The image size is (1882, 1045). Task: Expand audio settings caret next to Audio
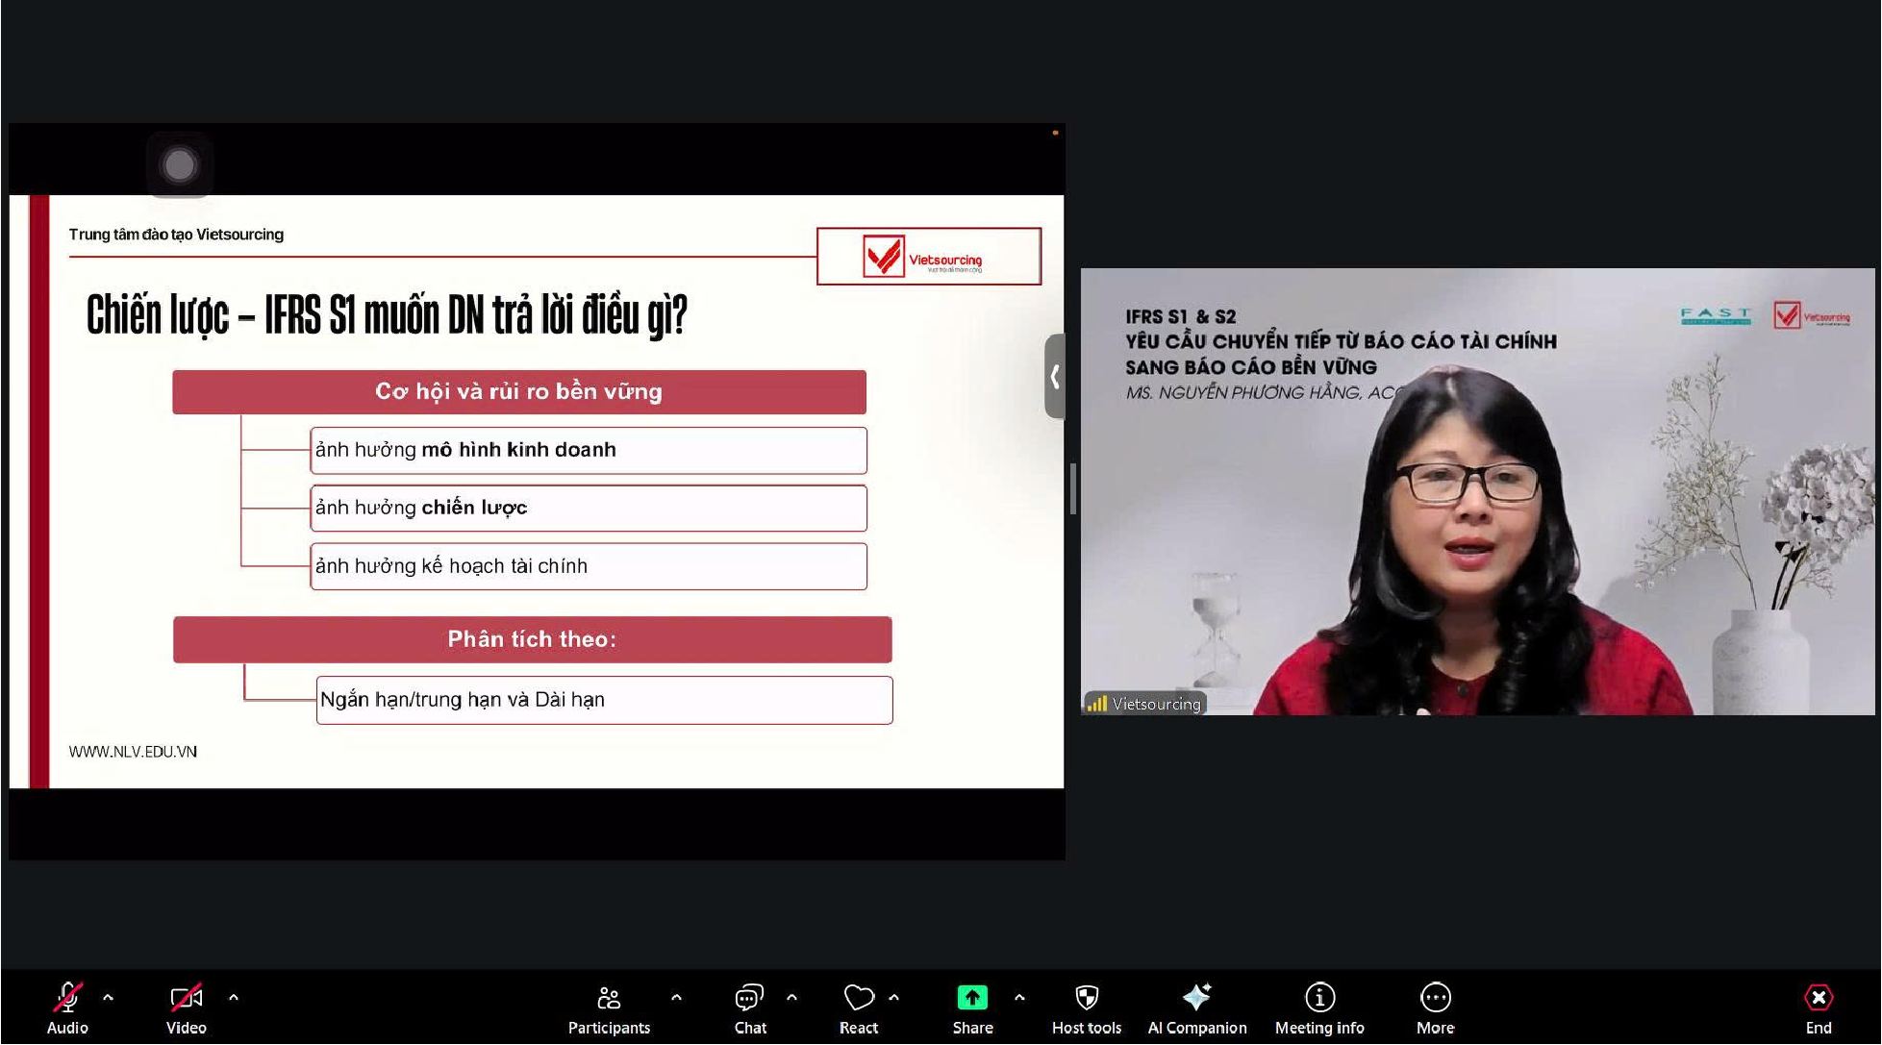pos(108,998)
